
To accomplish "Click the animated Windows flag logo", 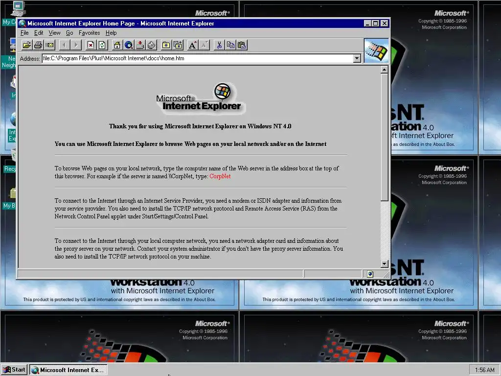I will tap(376, 51).
